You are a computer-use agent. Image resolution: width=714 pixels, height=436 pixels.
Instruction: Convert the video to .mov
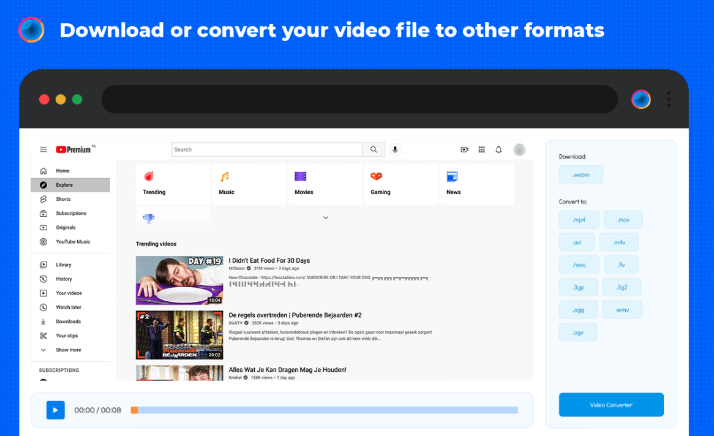tap(623, 220)
